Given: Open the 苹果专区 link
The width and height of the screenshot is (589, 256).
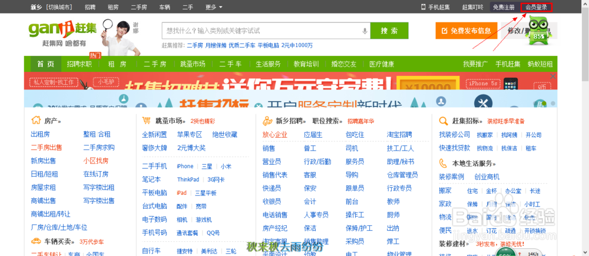Looking at the screenshot, I should coord(190,134).
